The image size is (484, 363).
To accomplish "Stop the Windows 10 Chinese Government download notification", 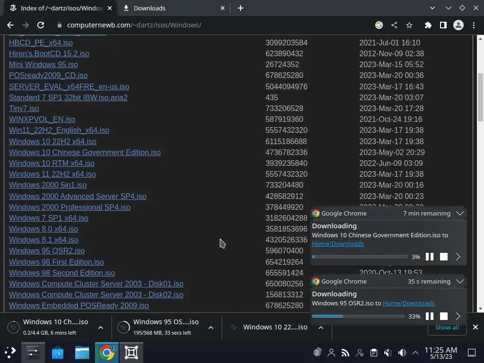I will (x=444, y=257).
